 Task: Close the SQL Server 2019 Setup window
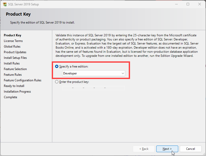[x=200, y=4]
